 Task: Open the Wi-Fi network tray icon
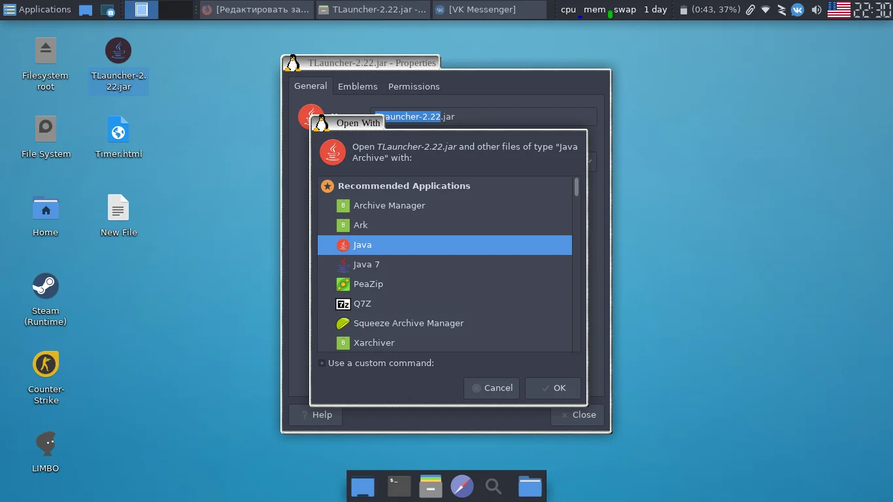click(766, 10)
